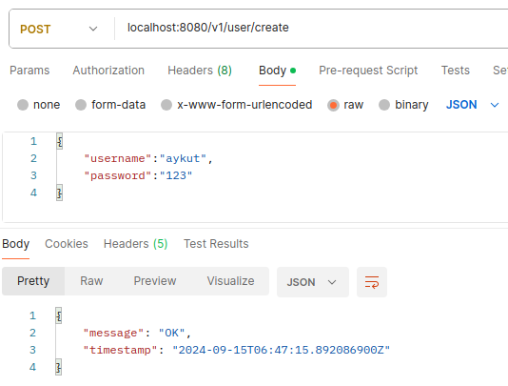Click the "123" value in request body
508x386 pixels.
(x=176, y=175)
